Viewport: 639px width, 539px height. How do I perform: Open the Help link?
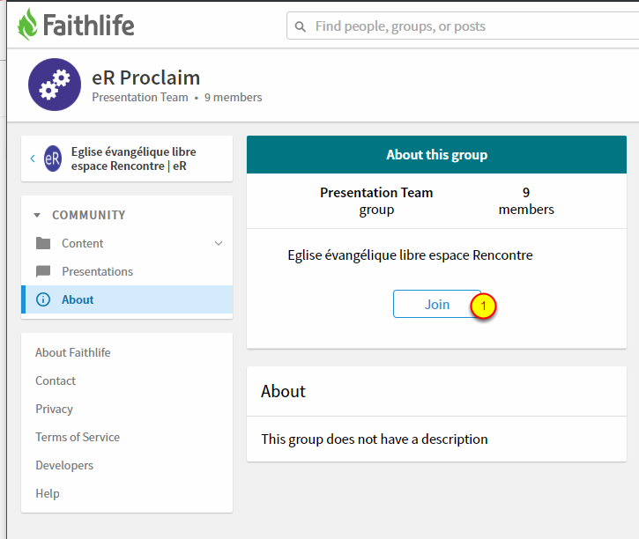point(48,494)
